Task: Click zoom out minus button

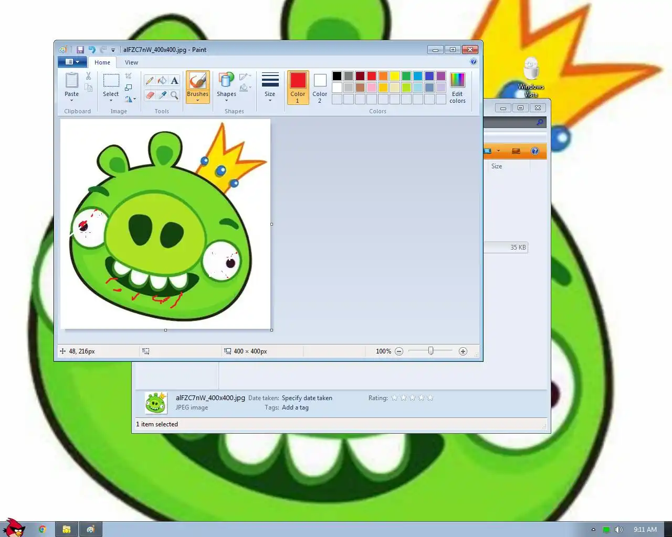Action: coord(399,351)
